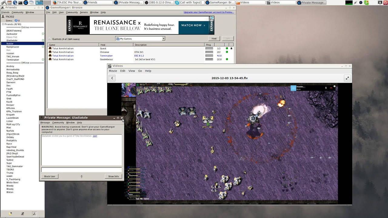Image resolution: width=388 pixels, height=218 pixels.
Task: Open the terminal icon in top panel
Action: point(20,2)
